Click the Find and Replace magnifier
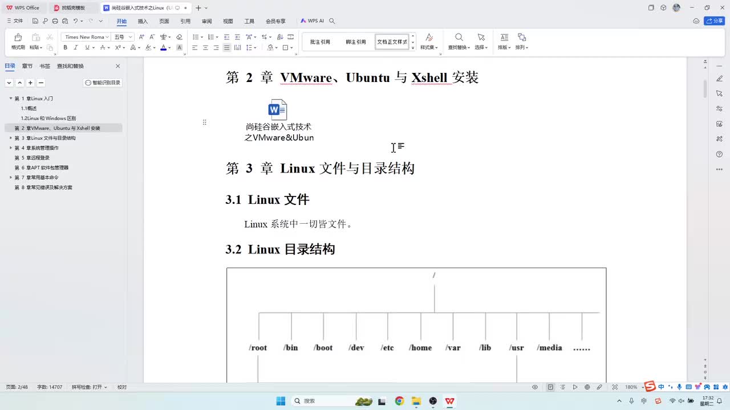Image resolution: width=730 pixels, height=410 pixels. pos(459,38)
